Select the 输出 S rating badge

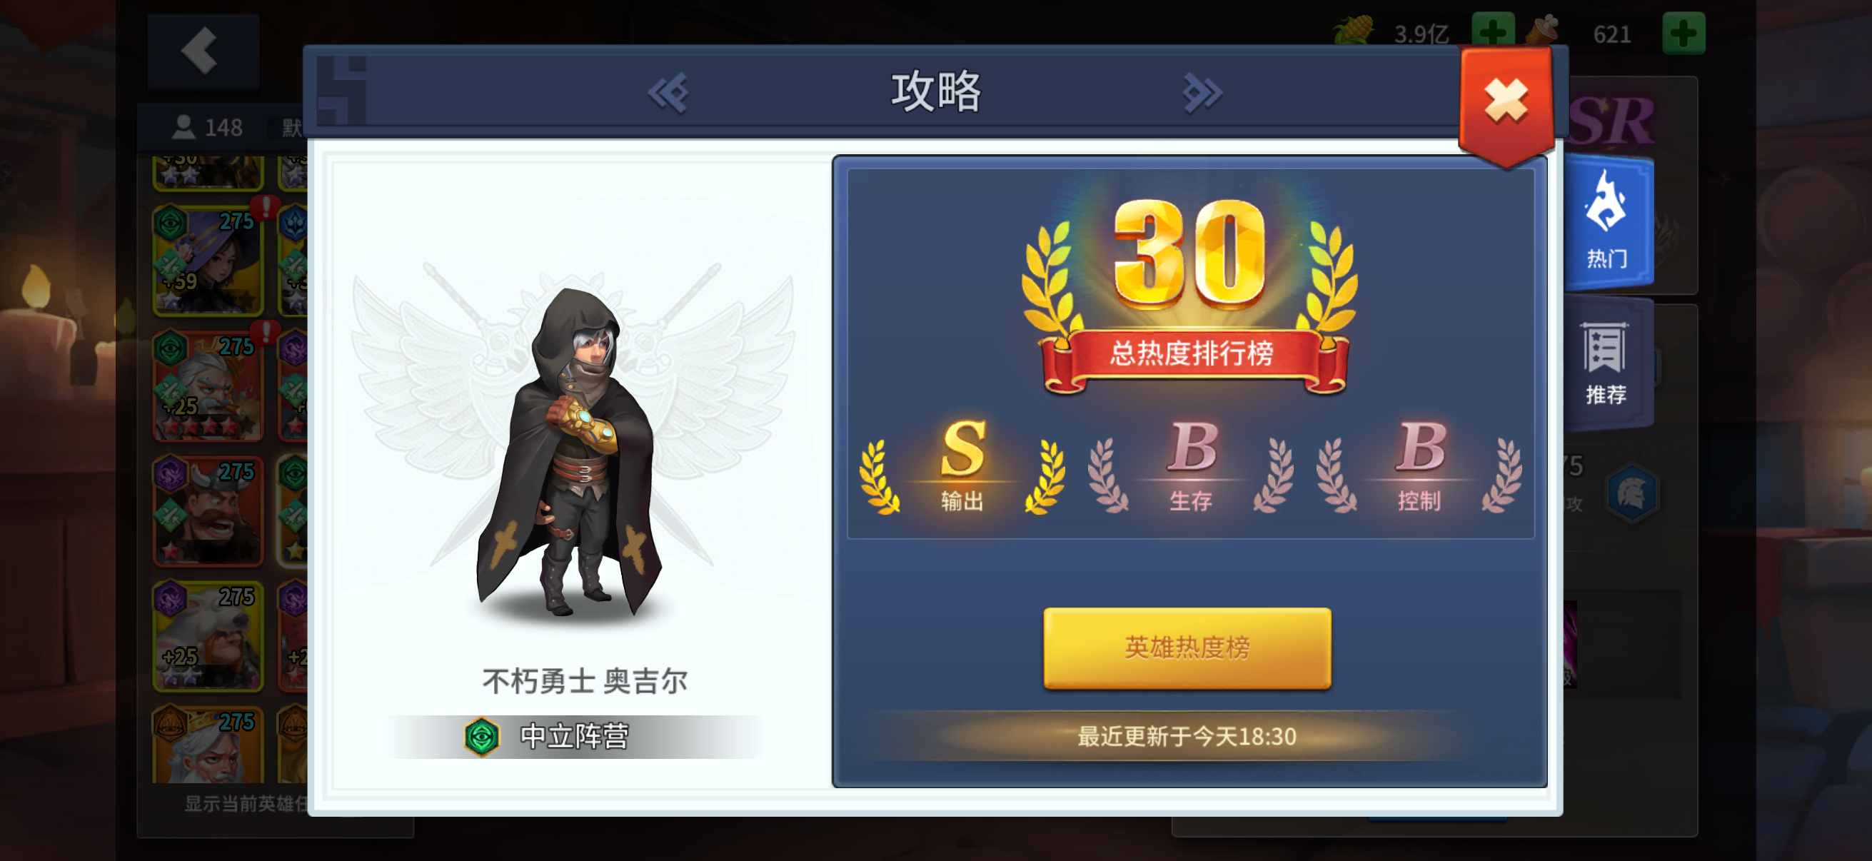coord(962,466)
